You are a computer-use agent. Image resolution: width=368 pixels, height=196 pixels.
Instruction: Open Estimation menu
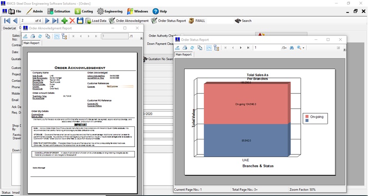pyautogui.click(x=59, y=11)
